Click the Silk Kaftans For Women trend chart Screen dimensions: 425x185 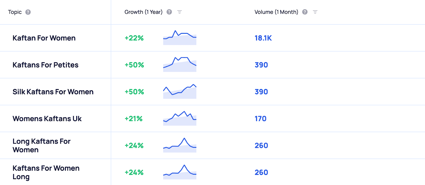pos(180,92)
